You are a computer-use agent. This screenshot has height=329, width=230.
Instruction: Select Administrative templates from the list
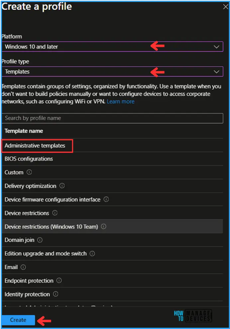(x=35, y=146)
